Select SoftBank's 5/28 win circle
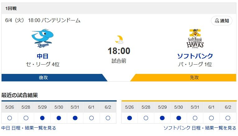 click(146, 118)
